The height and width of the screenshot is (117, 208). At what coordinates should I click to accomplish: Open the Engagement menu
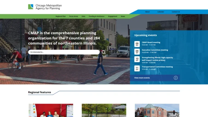(112, 16)
